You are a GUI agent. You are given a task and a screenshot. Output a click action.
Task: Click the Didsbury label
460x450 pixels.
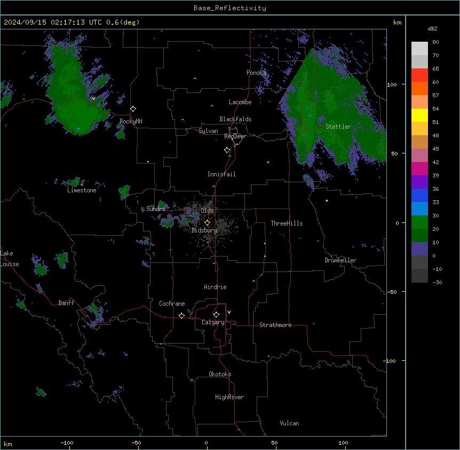[204, 230]
